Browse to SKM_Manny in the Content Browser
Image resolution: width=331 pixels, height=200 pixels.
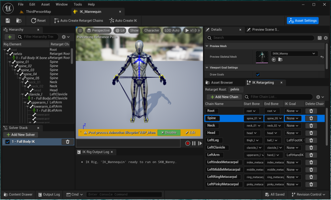[x=280, y=60]
